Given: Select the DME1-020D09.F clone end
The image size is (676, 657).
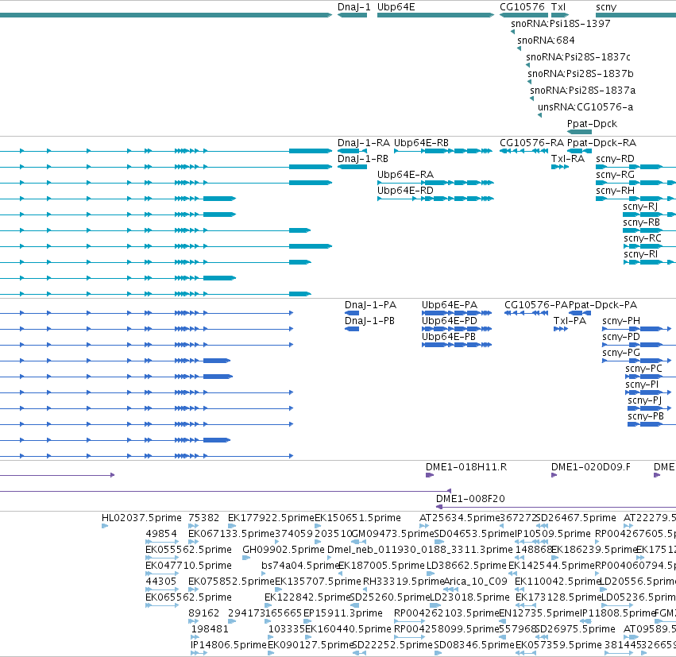Looking at the screenshot, I should [x=554, y=475].
